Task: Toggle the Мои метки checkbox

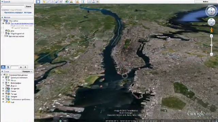Action: pyautogui.click(x=4, y=21)
